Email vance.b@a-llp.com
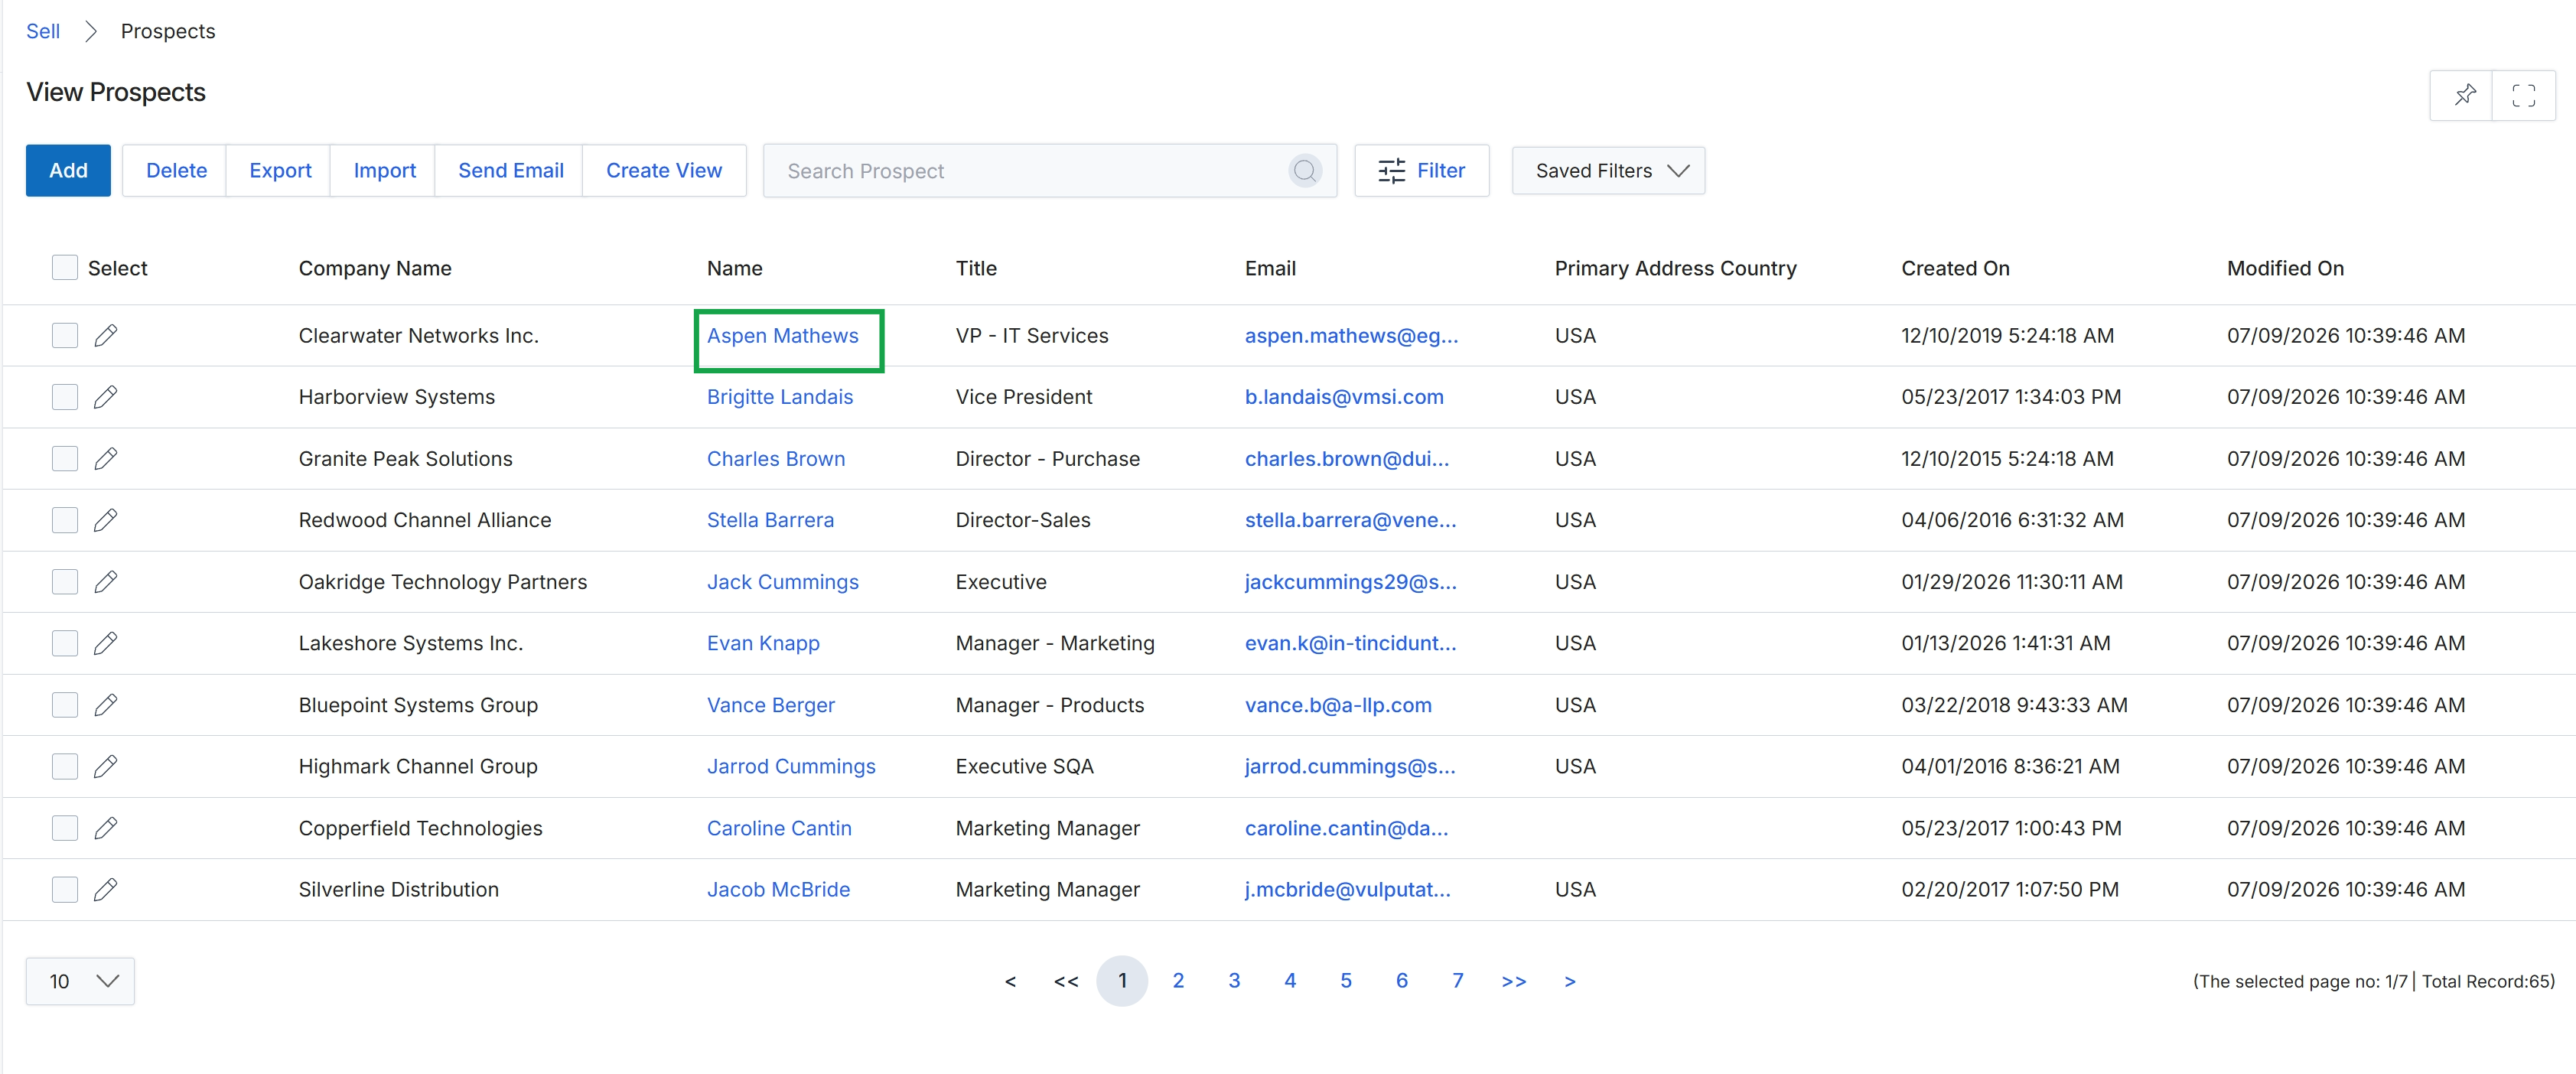Viewport: 2576px width, 1074px height. coord(1338,705)
